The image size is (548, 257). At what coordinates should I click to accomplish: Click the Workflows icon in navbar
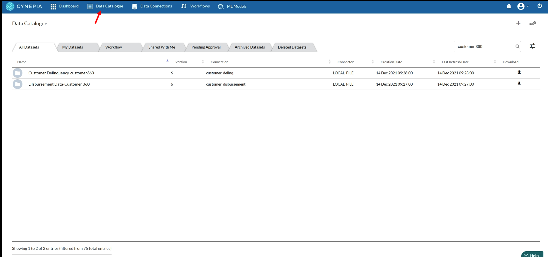coord(184,6)
